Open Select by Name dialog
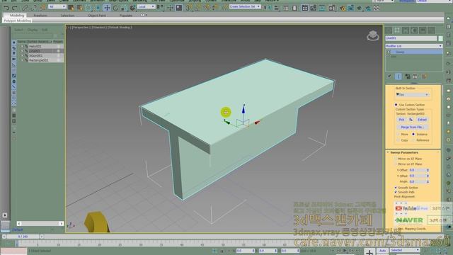453x255 pixels. point(79,8)
